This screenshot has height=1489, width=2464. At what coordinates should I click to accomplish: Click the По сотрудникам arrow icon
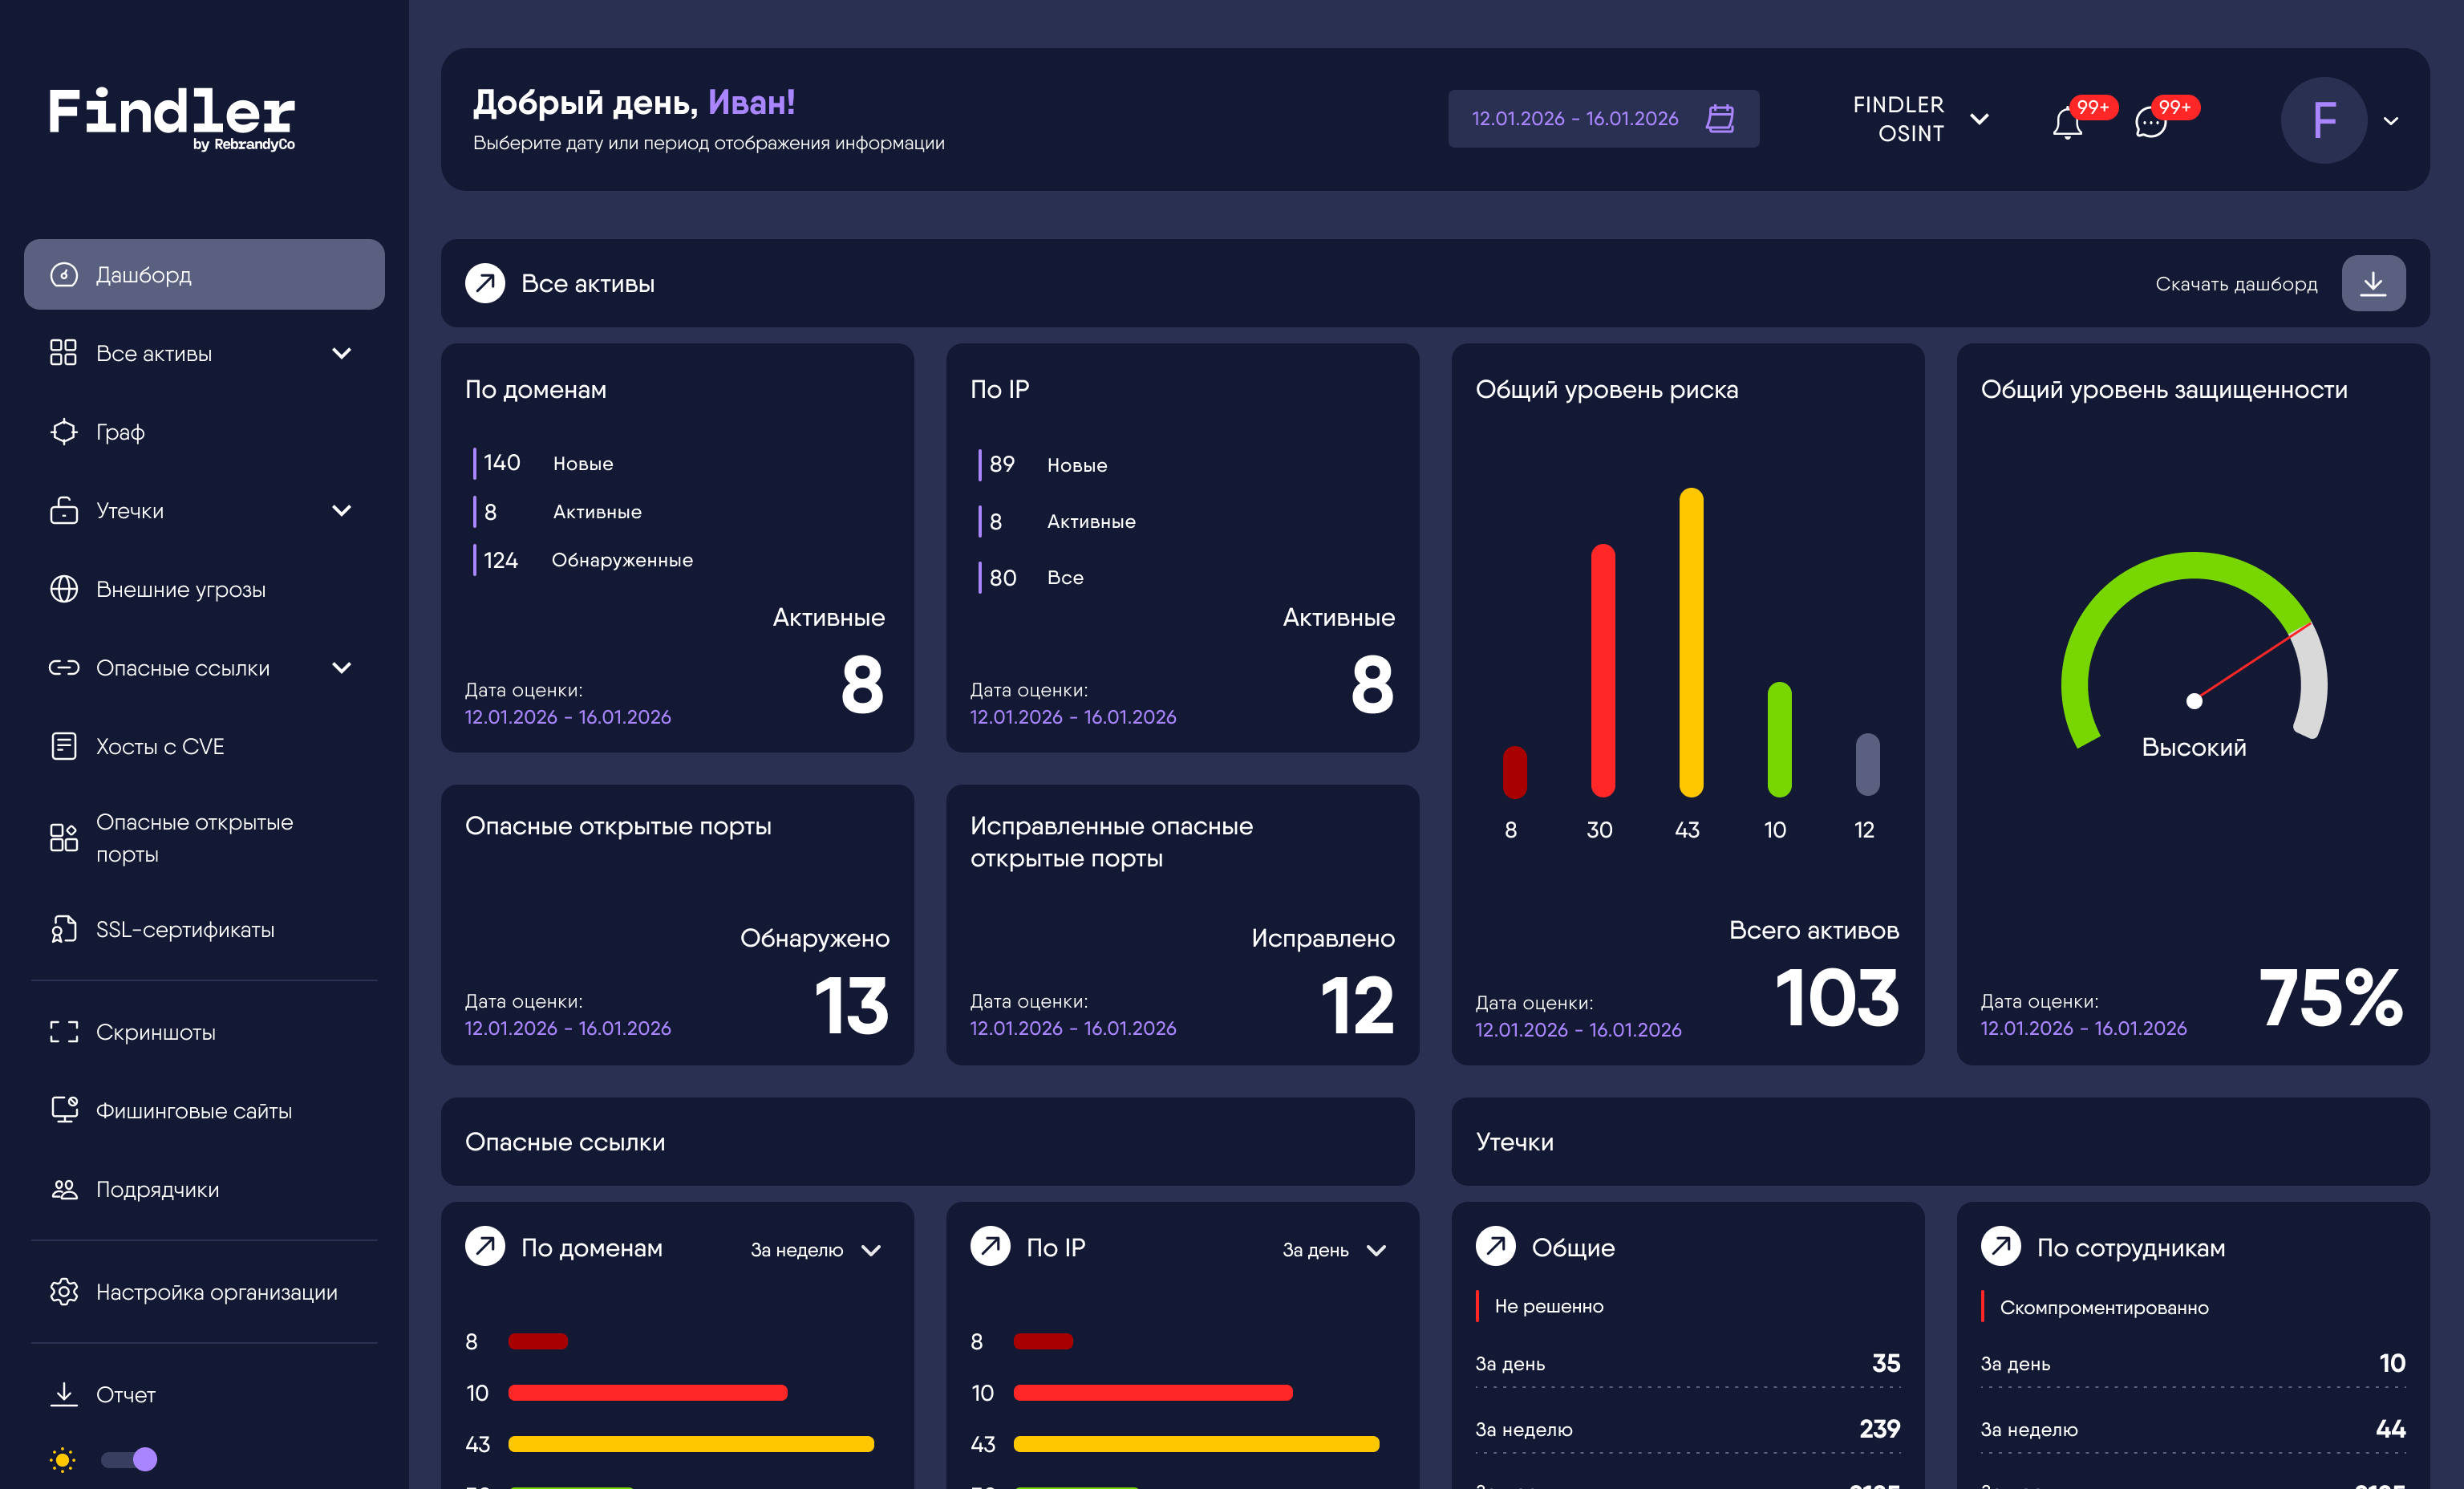2000,1247
